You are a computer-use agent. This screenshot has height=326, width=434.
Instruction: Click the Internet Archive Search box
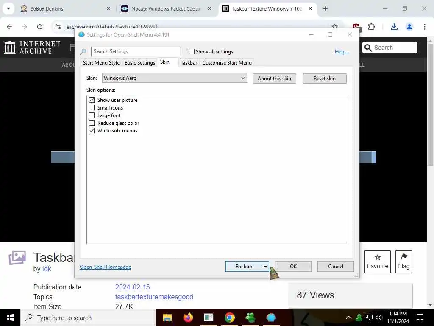pyautogui.click(x=390, y=48)
